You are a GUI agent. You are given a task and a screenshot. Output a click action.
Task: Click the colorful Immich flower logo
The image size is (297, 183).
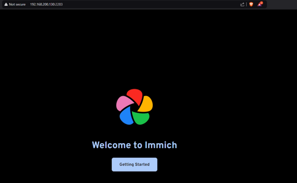(135, 107)
